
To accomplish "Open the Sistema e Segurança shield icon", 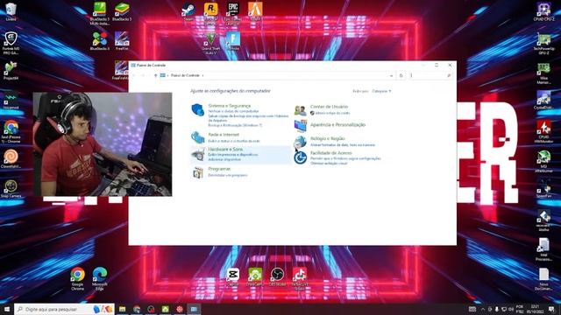I will [197, 109].
